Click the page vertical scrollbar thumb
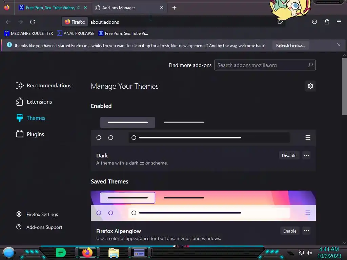The image size is (347, 260). [344, 86]
